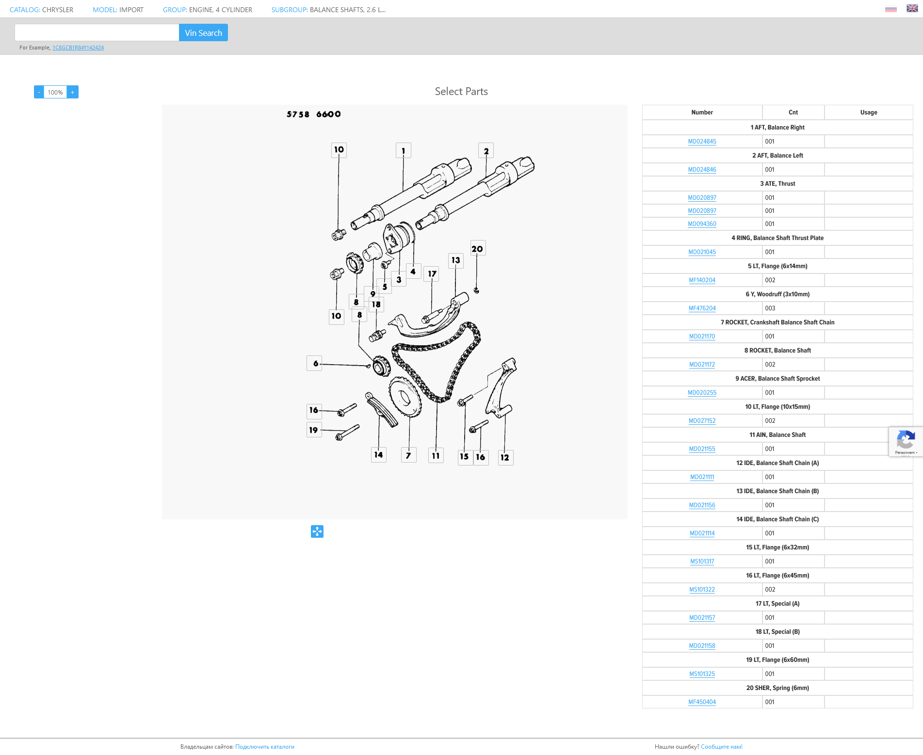Click the 100% zoom level field
This screenshot has height=755, width=923.
55,92
